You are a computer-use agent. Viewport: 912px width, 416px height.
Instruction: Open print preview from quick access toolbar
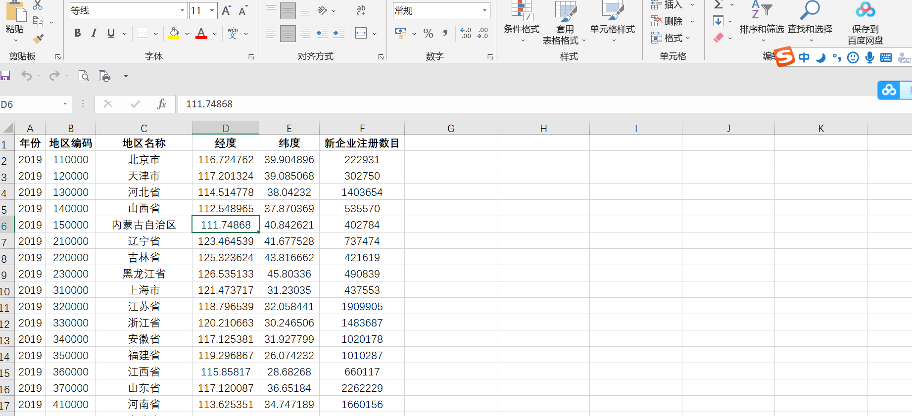click(84, 76)
